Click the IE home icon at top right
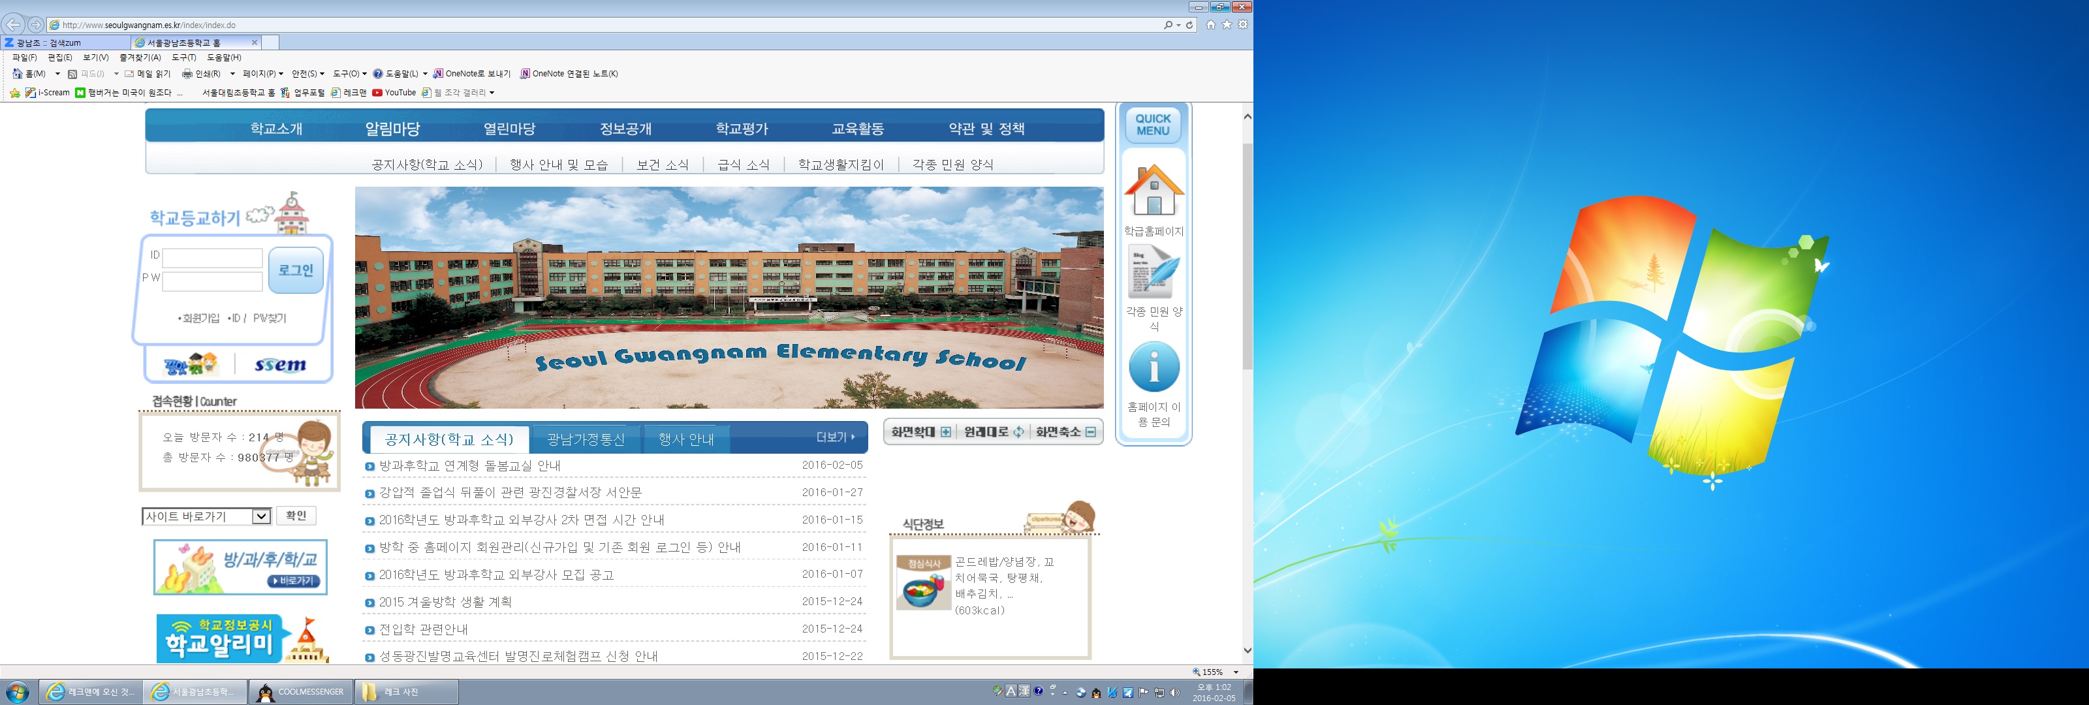 (1211, 24)
